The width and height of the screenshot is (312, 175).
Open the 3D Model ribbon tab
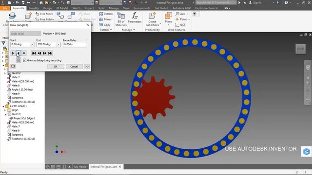point(62,8)
